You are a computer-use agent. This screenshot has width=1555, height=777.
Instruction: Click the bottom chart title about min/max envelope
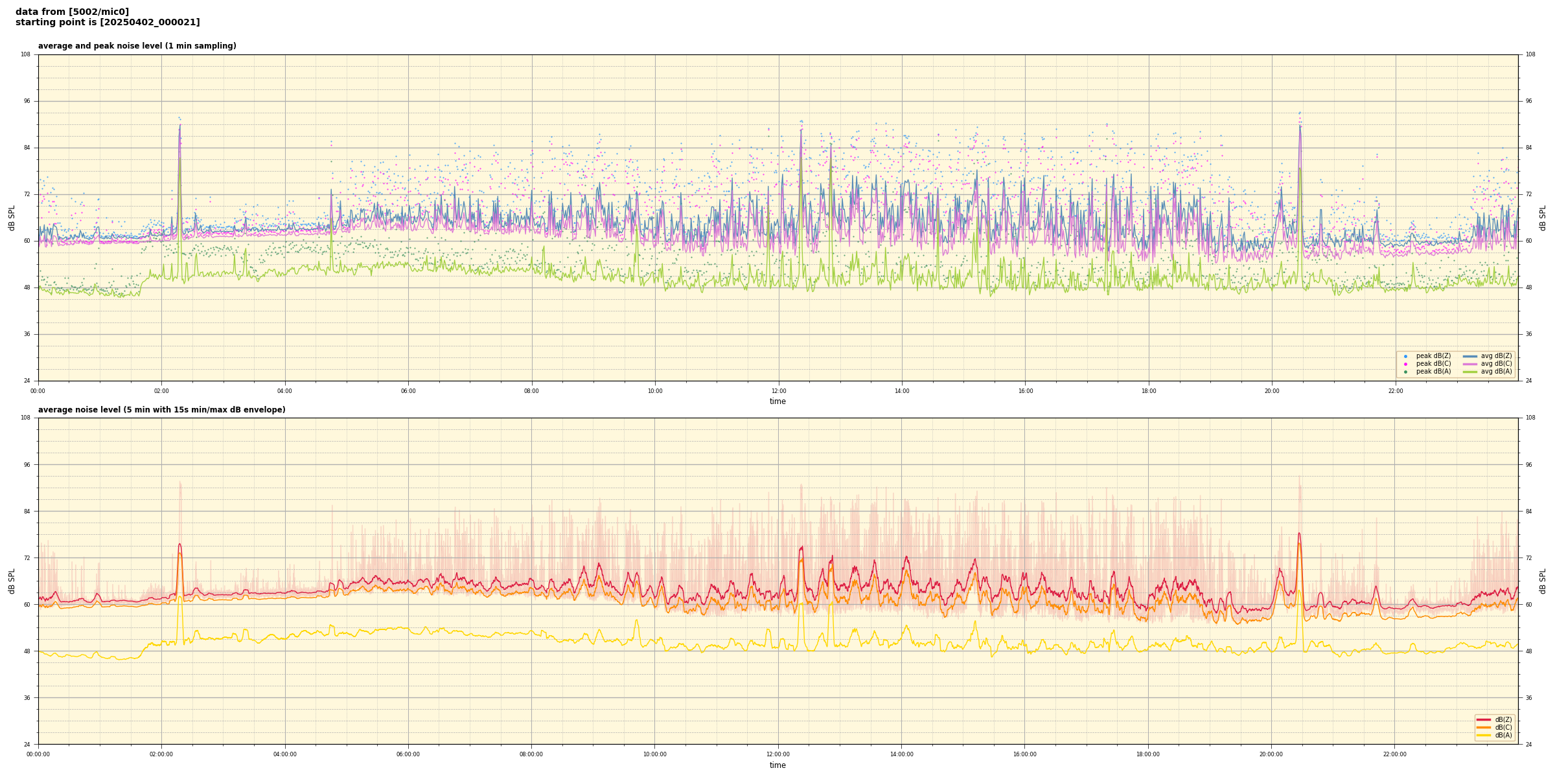[161, 410]
